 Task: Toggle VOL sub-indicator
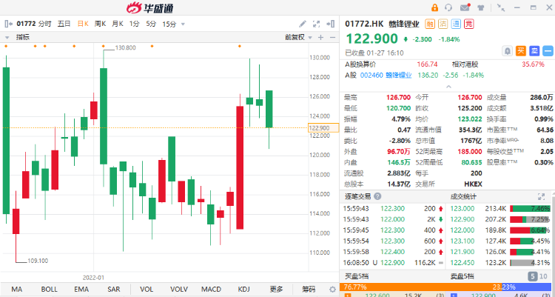147,289
